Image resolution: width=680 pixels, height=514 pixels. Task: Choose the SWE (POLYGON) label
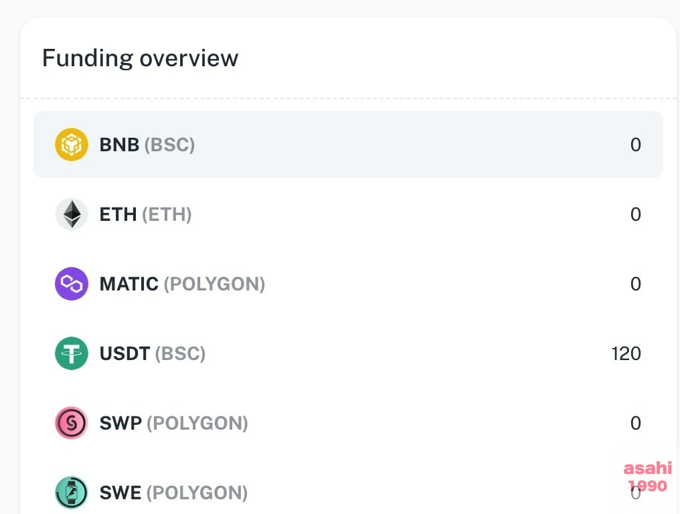pyautogui.click(x=173, y=493)
